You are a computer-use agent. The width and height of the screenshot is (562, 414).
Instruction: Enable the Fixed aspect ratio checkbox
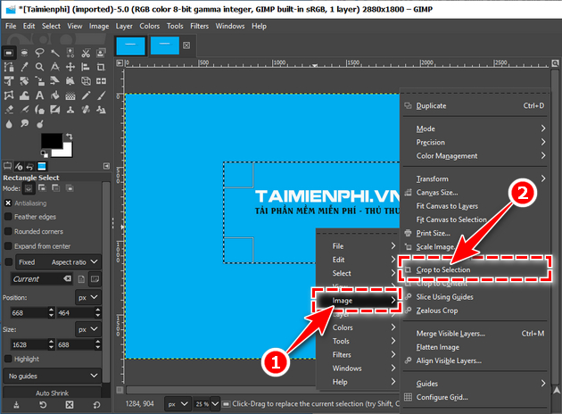[9, 262]
